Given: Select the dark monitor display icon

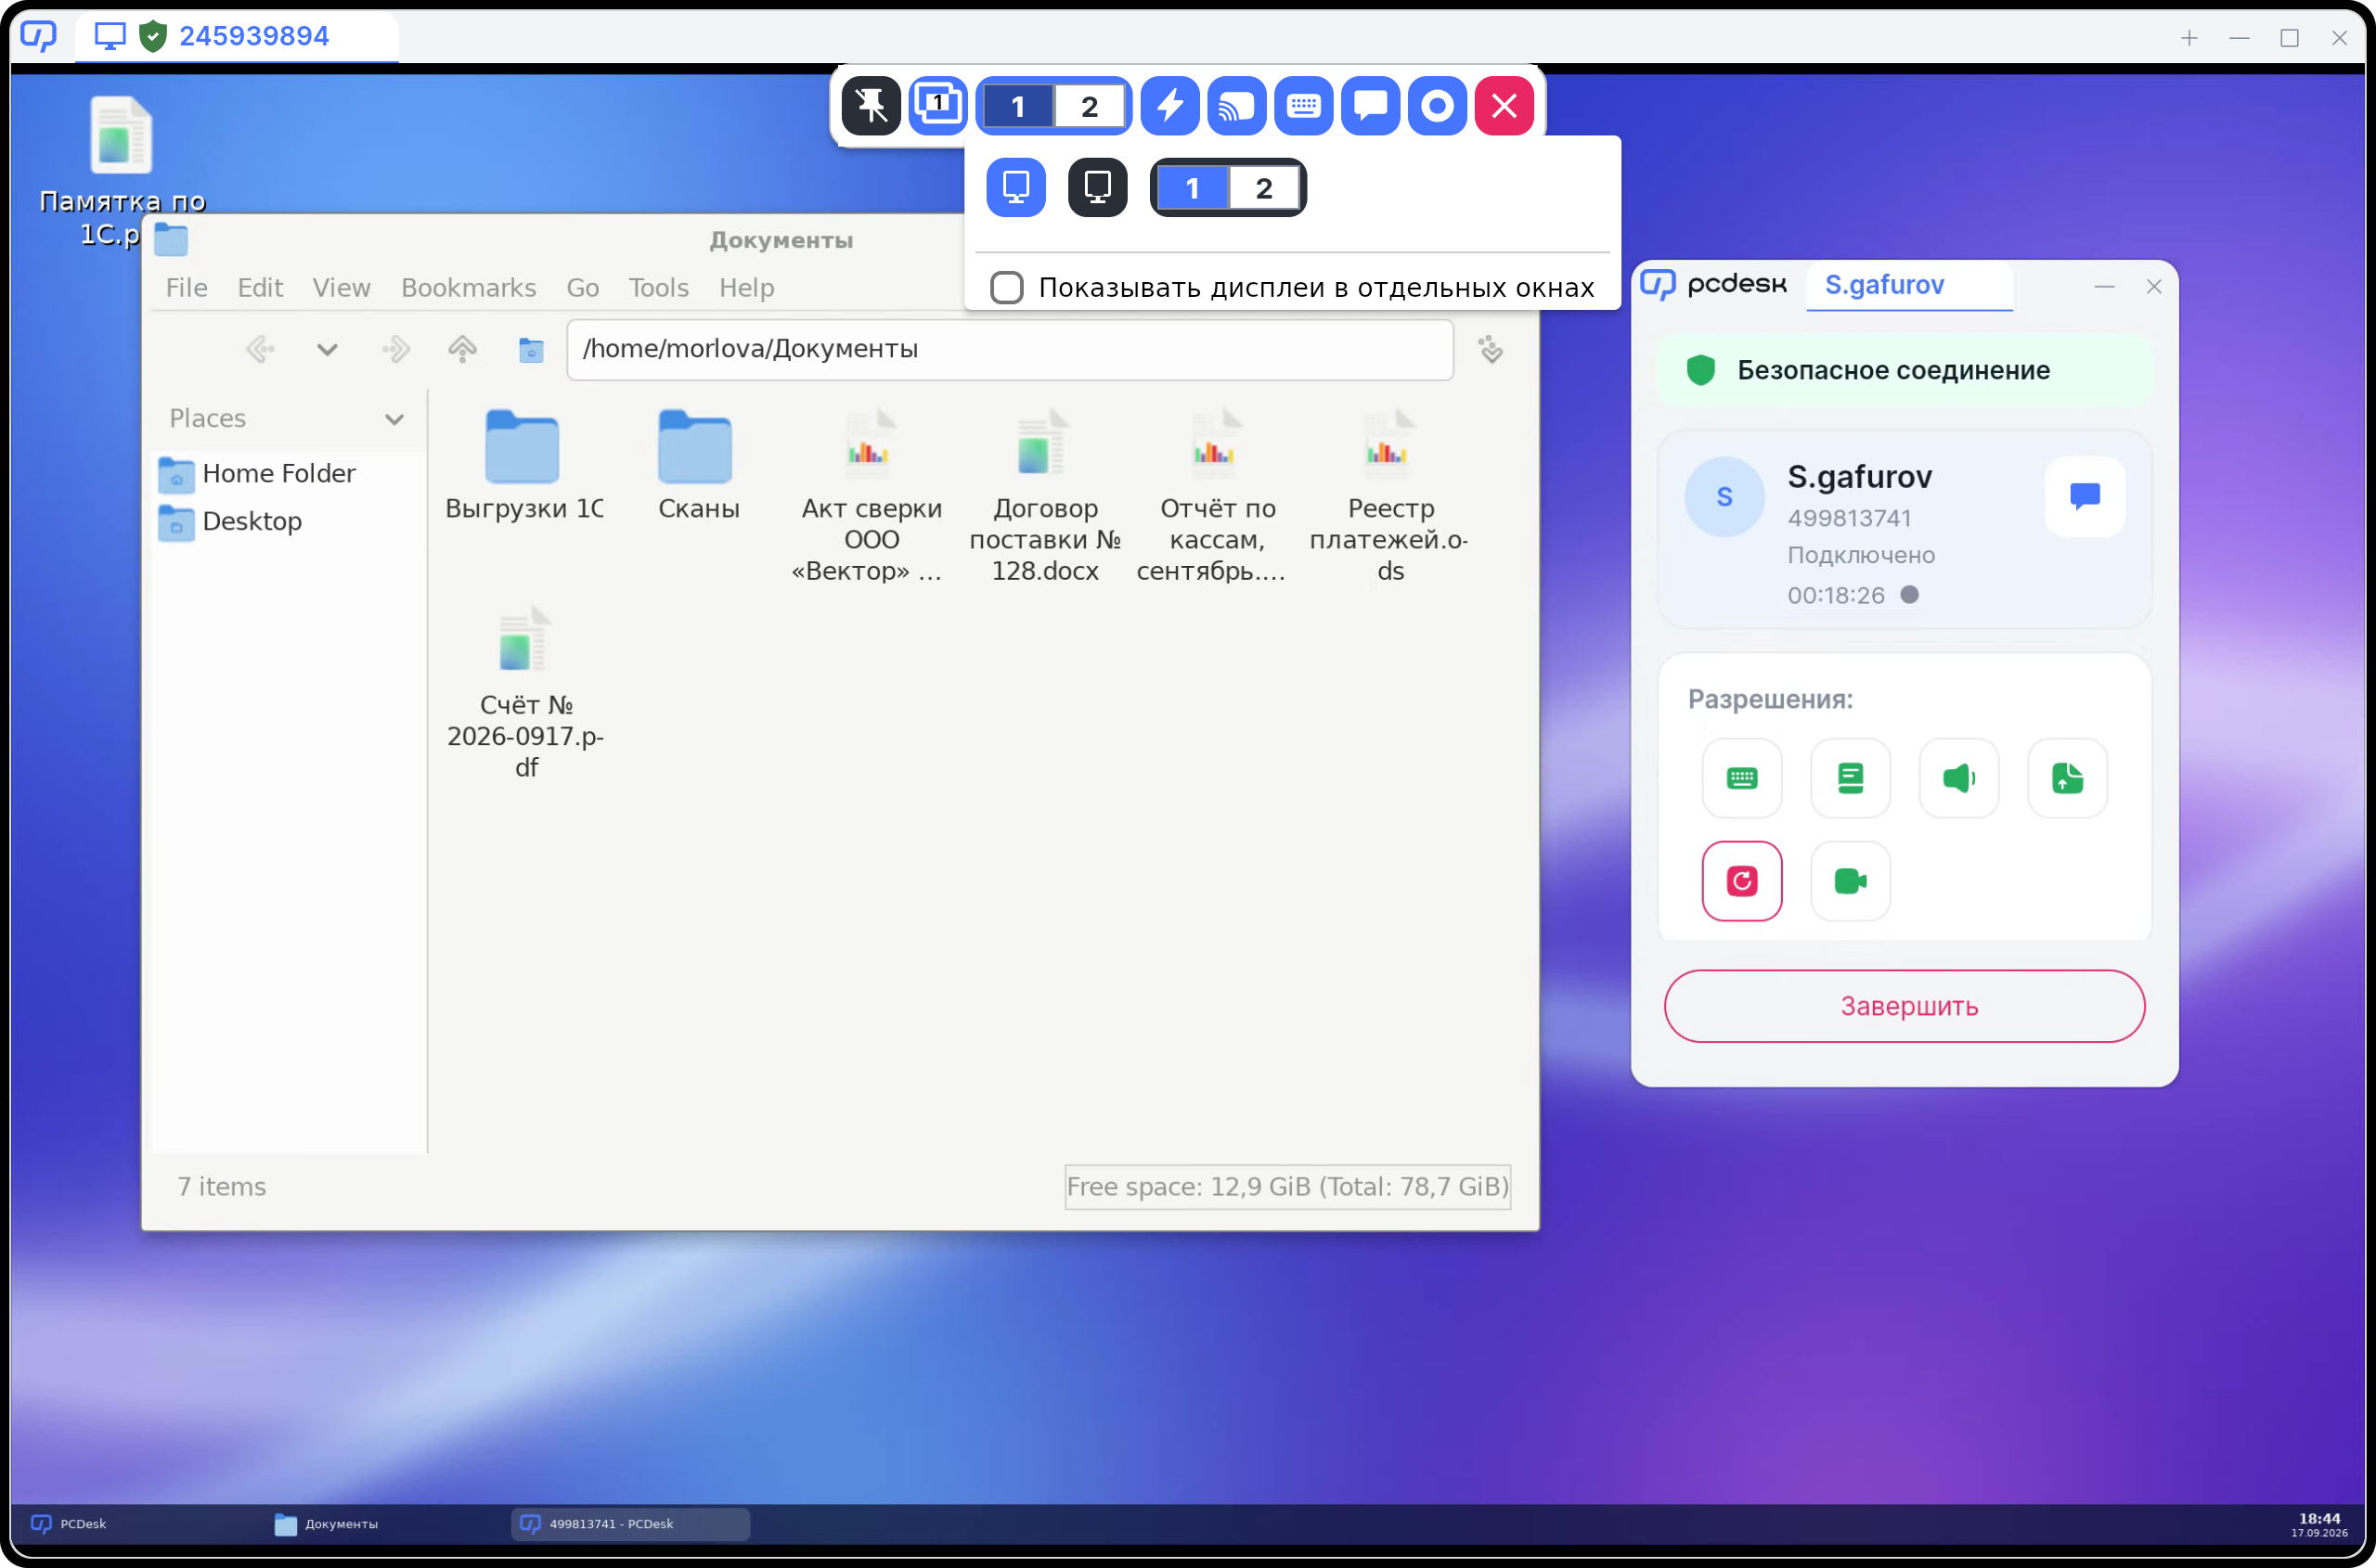Looking at the screenshot, I should [1097, 187].
